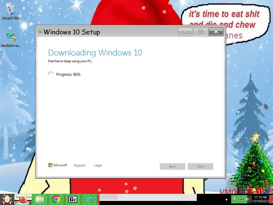Screen dimensions: 273x205
Task: Click the Windows Setup taskbar icon
Action: point(89,199)
